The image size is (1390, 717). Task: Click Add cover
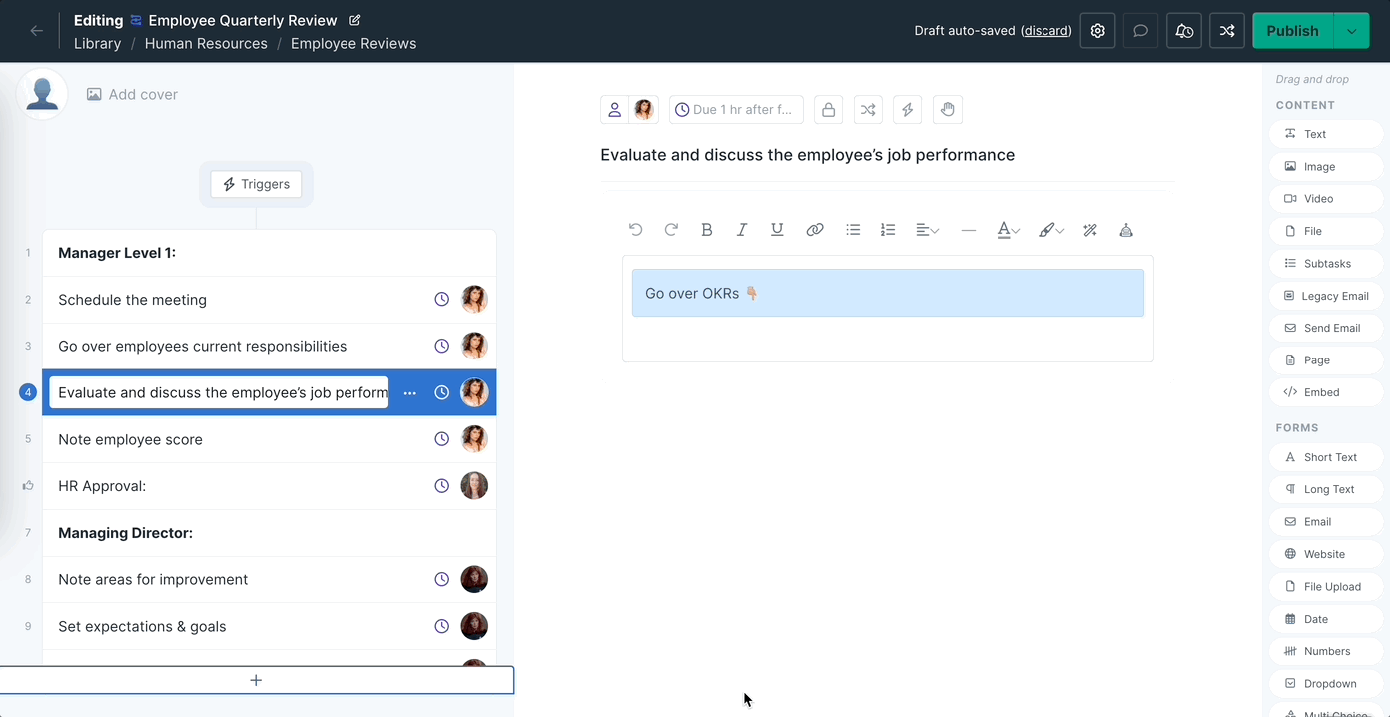point(132,94)
